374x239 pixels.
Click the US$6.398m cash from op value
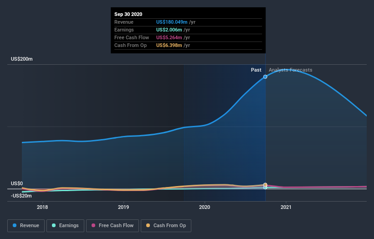tap(169, 45)
